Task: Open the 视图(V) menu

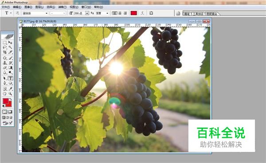Action: pyautogui.click(x=74, y=7)
